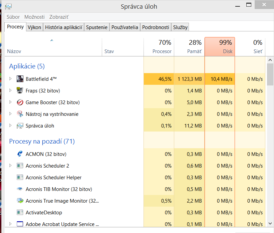
Task: Select the Nástroj na vystrihovanie row
Action: click(x=135, y=114)
